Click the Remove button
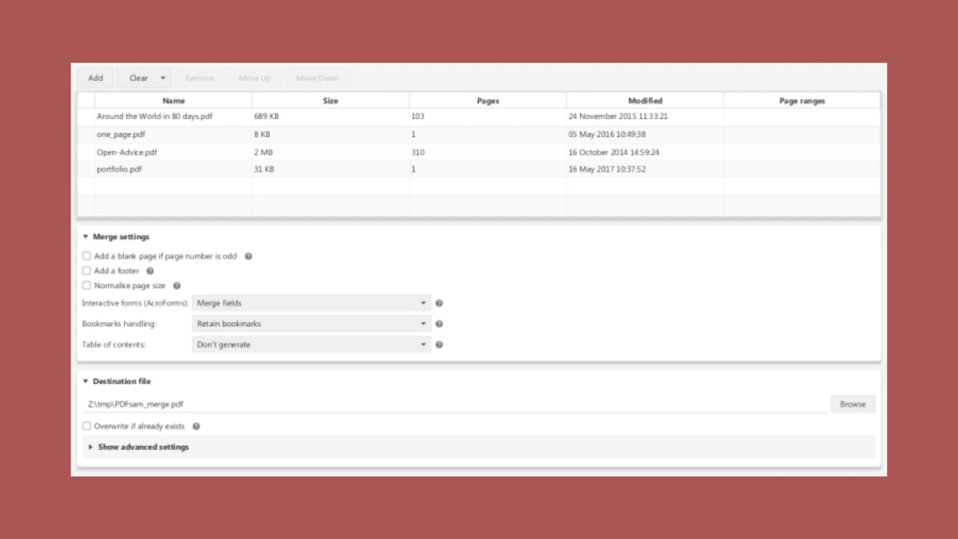This screenshot has width=958, height=539. 199,78
